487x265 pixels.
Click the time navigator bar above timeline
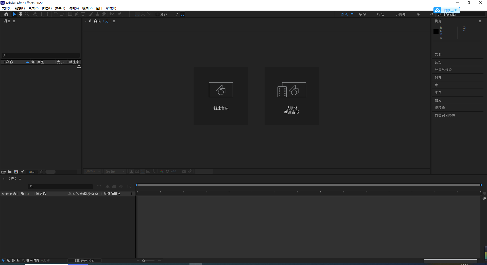[309, 185]
